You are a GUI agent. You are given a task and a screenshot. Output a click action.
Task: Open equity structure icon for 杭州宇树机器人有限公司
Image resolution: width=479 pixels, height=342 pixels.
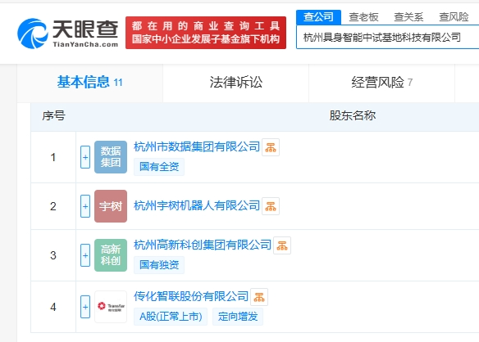point(271,206)
